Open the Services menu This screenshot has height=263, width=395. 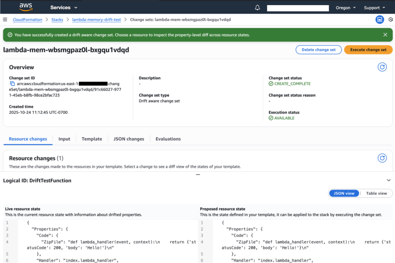(x=64, y=7)
